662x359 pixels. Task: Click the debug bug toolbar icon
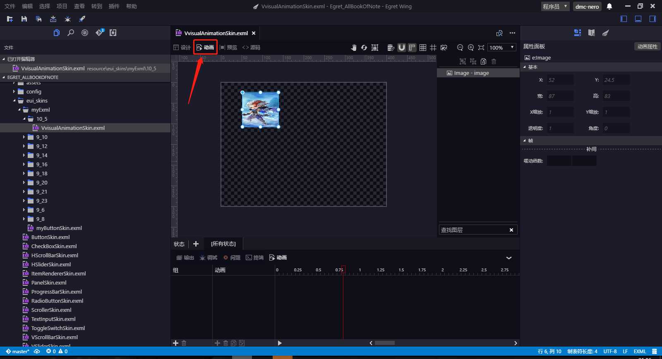pyautogui.click(x=68, y=19)
